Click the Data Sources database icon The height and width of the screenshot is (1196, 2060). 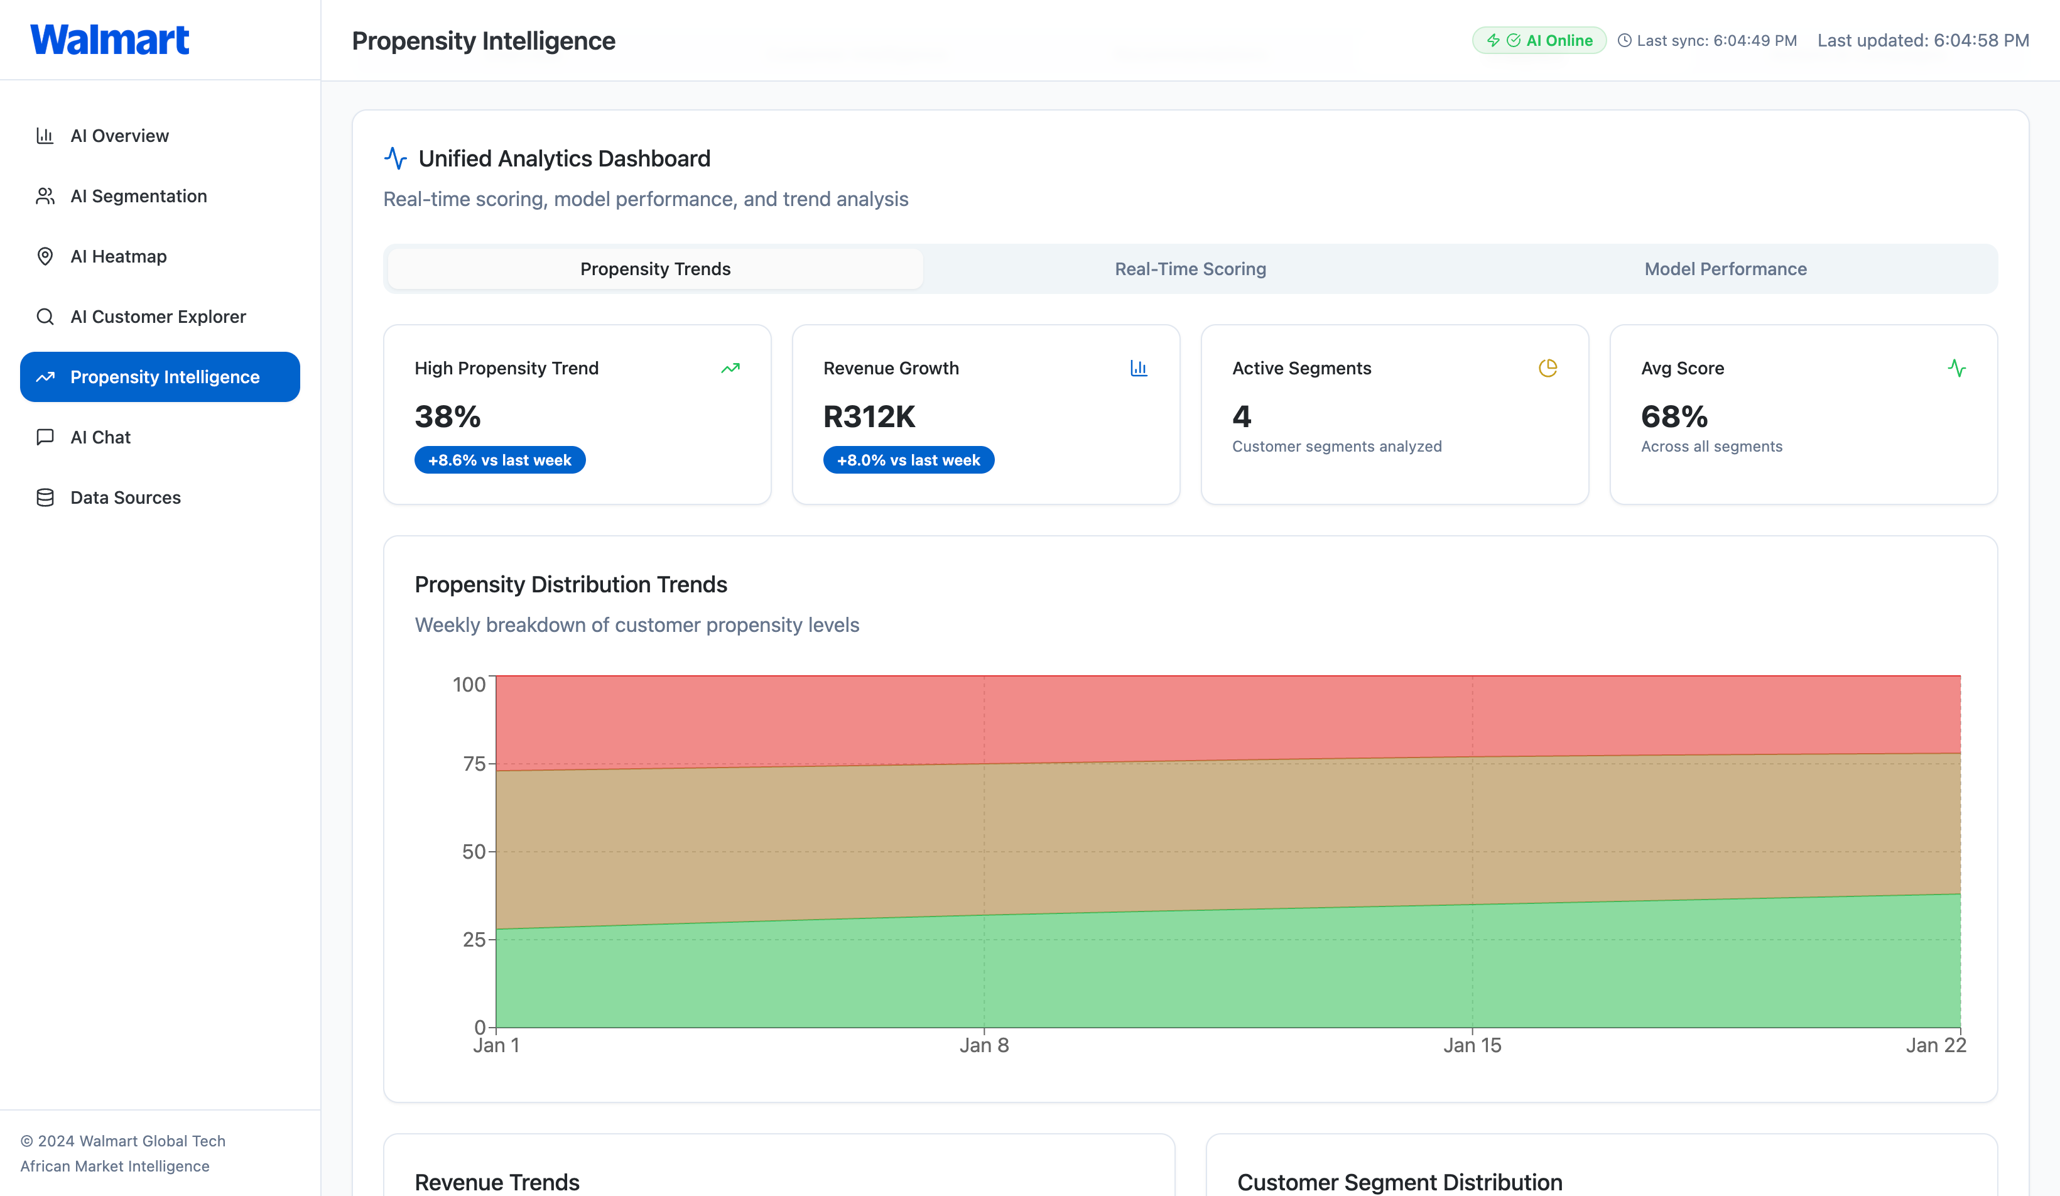click(45, 498)
